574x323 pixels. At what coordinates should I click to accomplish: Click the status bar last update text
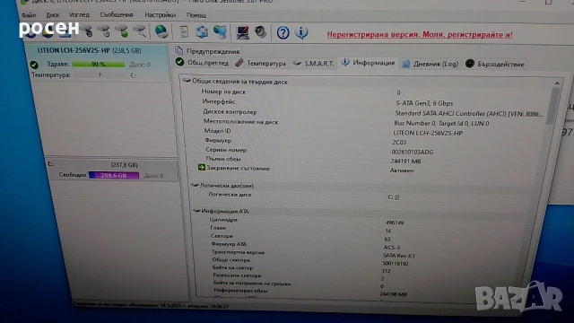point(151,305)
